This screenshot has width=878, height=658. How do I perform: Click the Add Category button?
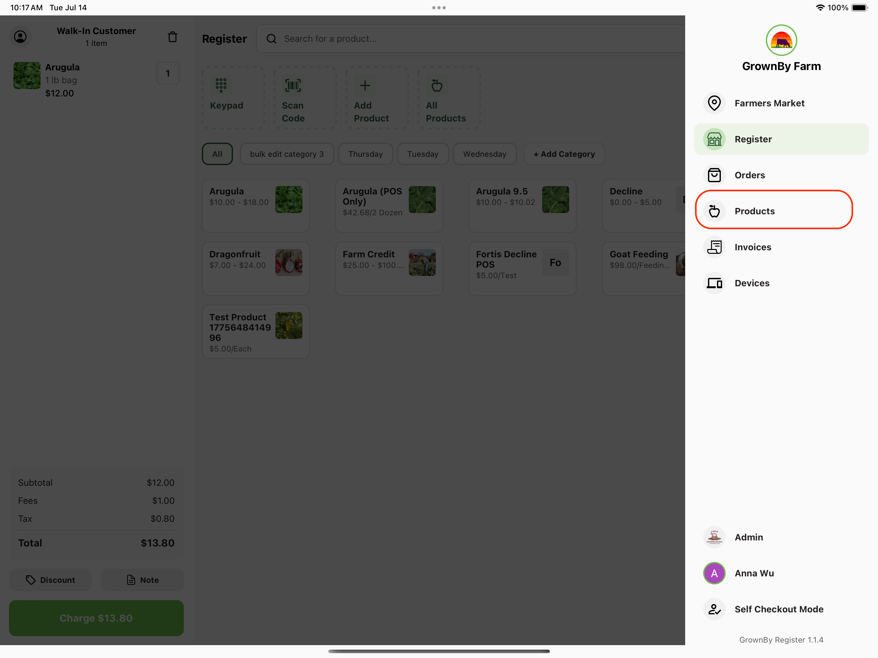coord(564,154)
